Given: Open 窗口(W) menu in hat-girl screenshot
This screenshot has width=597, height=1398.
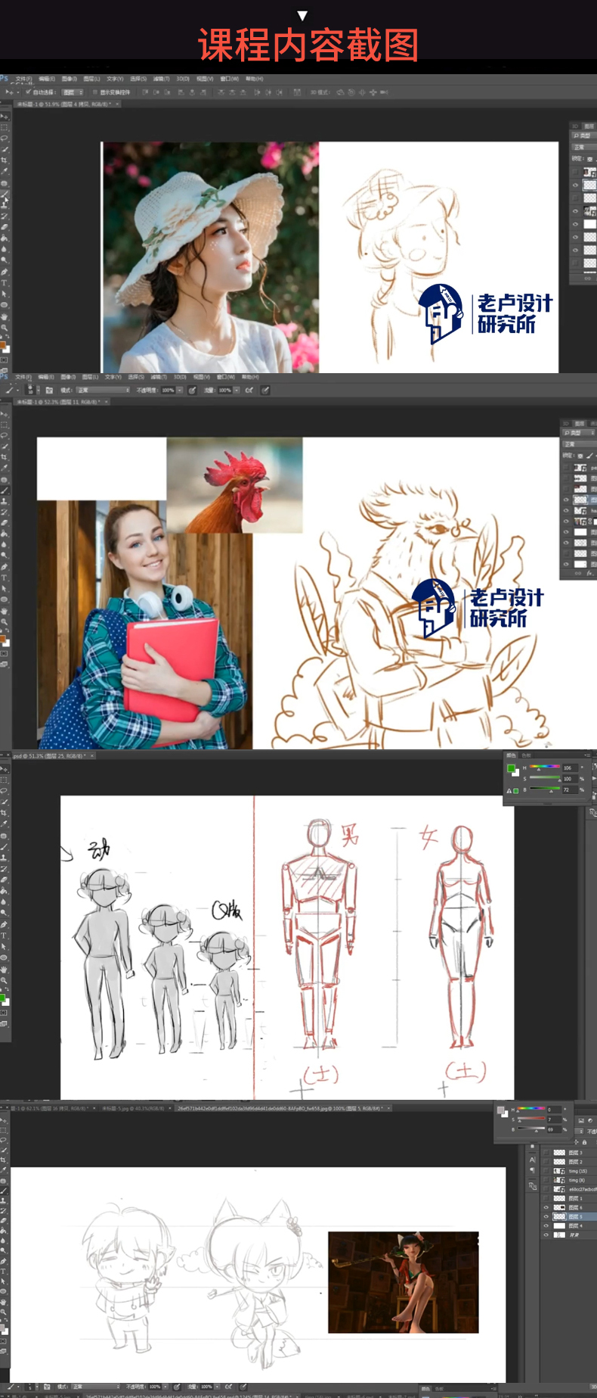Looking at the screenshot, I should click(x=230, y=79).
